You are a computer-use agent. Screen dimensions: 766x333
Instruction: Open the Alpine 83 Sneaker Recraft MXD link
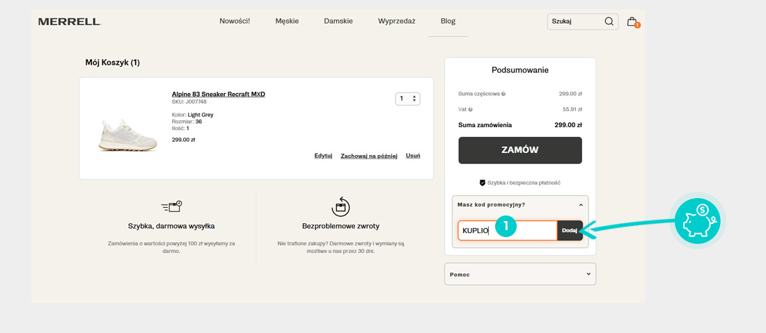[219, 94]
